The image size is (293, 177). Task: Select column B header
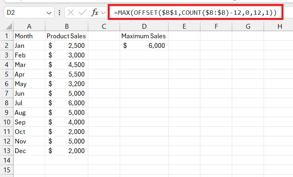(66, 26)
